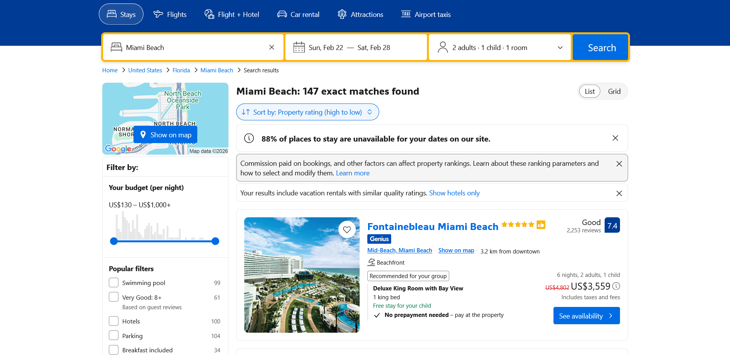Open Learn more about ranking link
Viewport: 730px width, 355px height.
[x=353, y=173]
